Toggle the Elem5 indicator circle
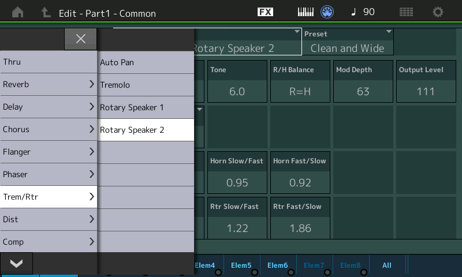Image resolution: width=462 pixels, height=277 pixels. 255,272
